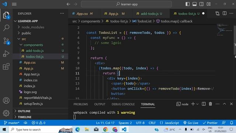
Task: Create a new terminal with plus icon
Action: coord(193,104)
